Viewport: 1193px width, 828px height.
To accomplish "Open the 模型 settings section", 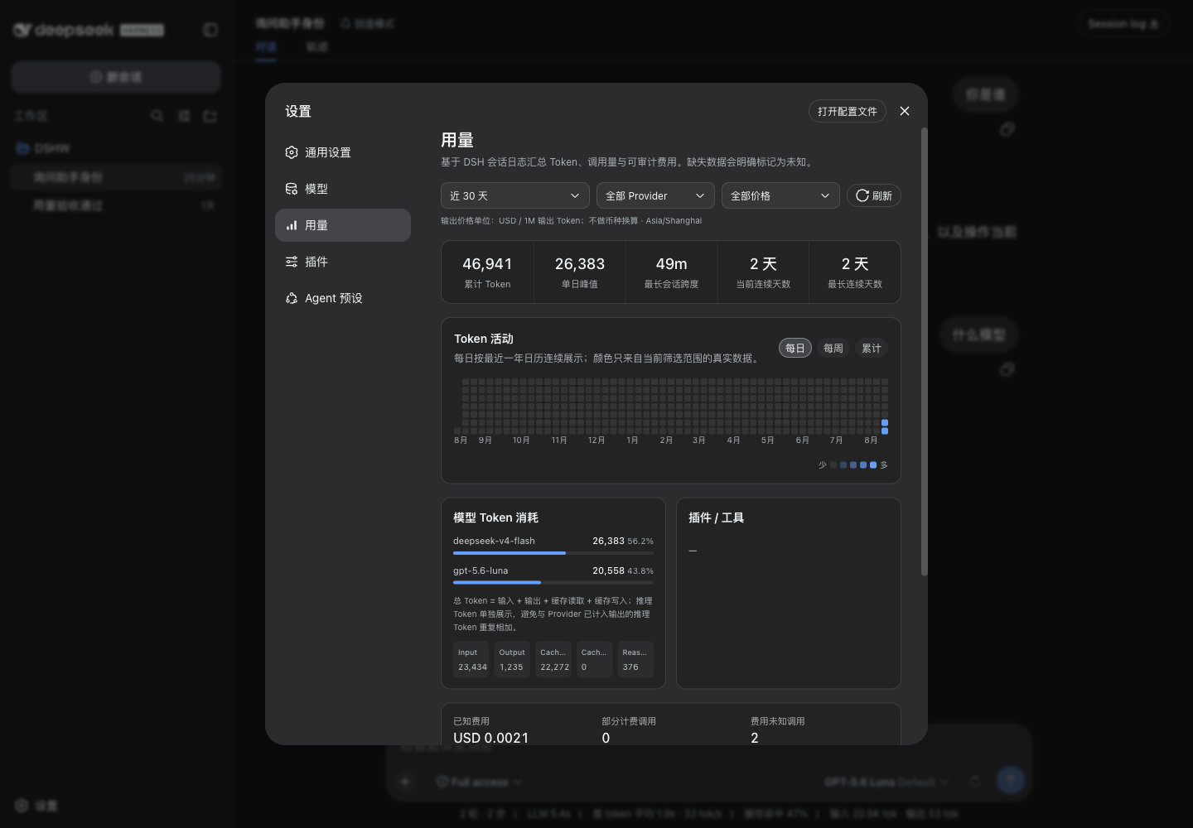I will click(343, 189).
